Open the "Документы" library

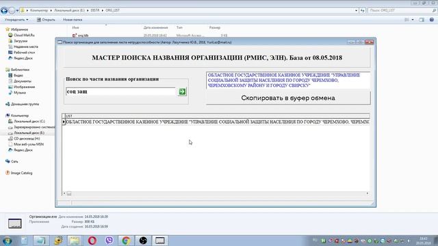(x=23, y=81)
